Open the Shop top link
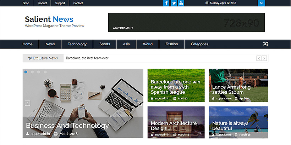The width and height of the screenshot is (291, 145). [x=26, y=3]
